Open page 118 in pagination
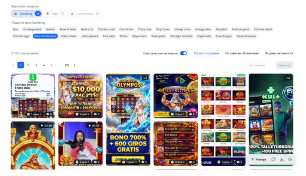The height and width of the screenshot is (176, 306). tap(67, 65)
